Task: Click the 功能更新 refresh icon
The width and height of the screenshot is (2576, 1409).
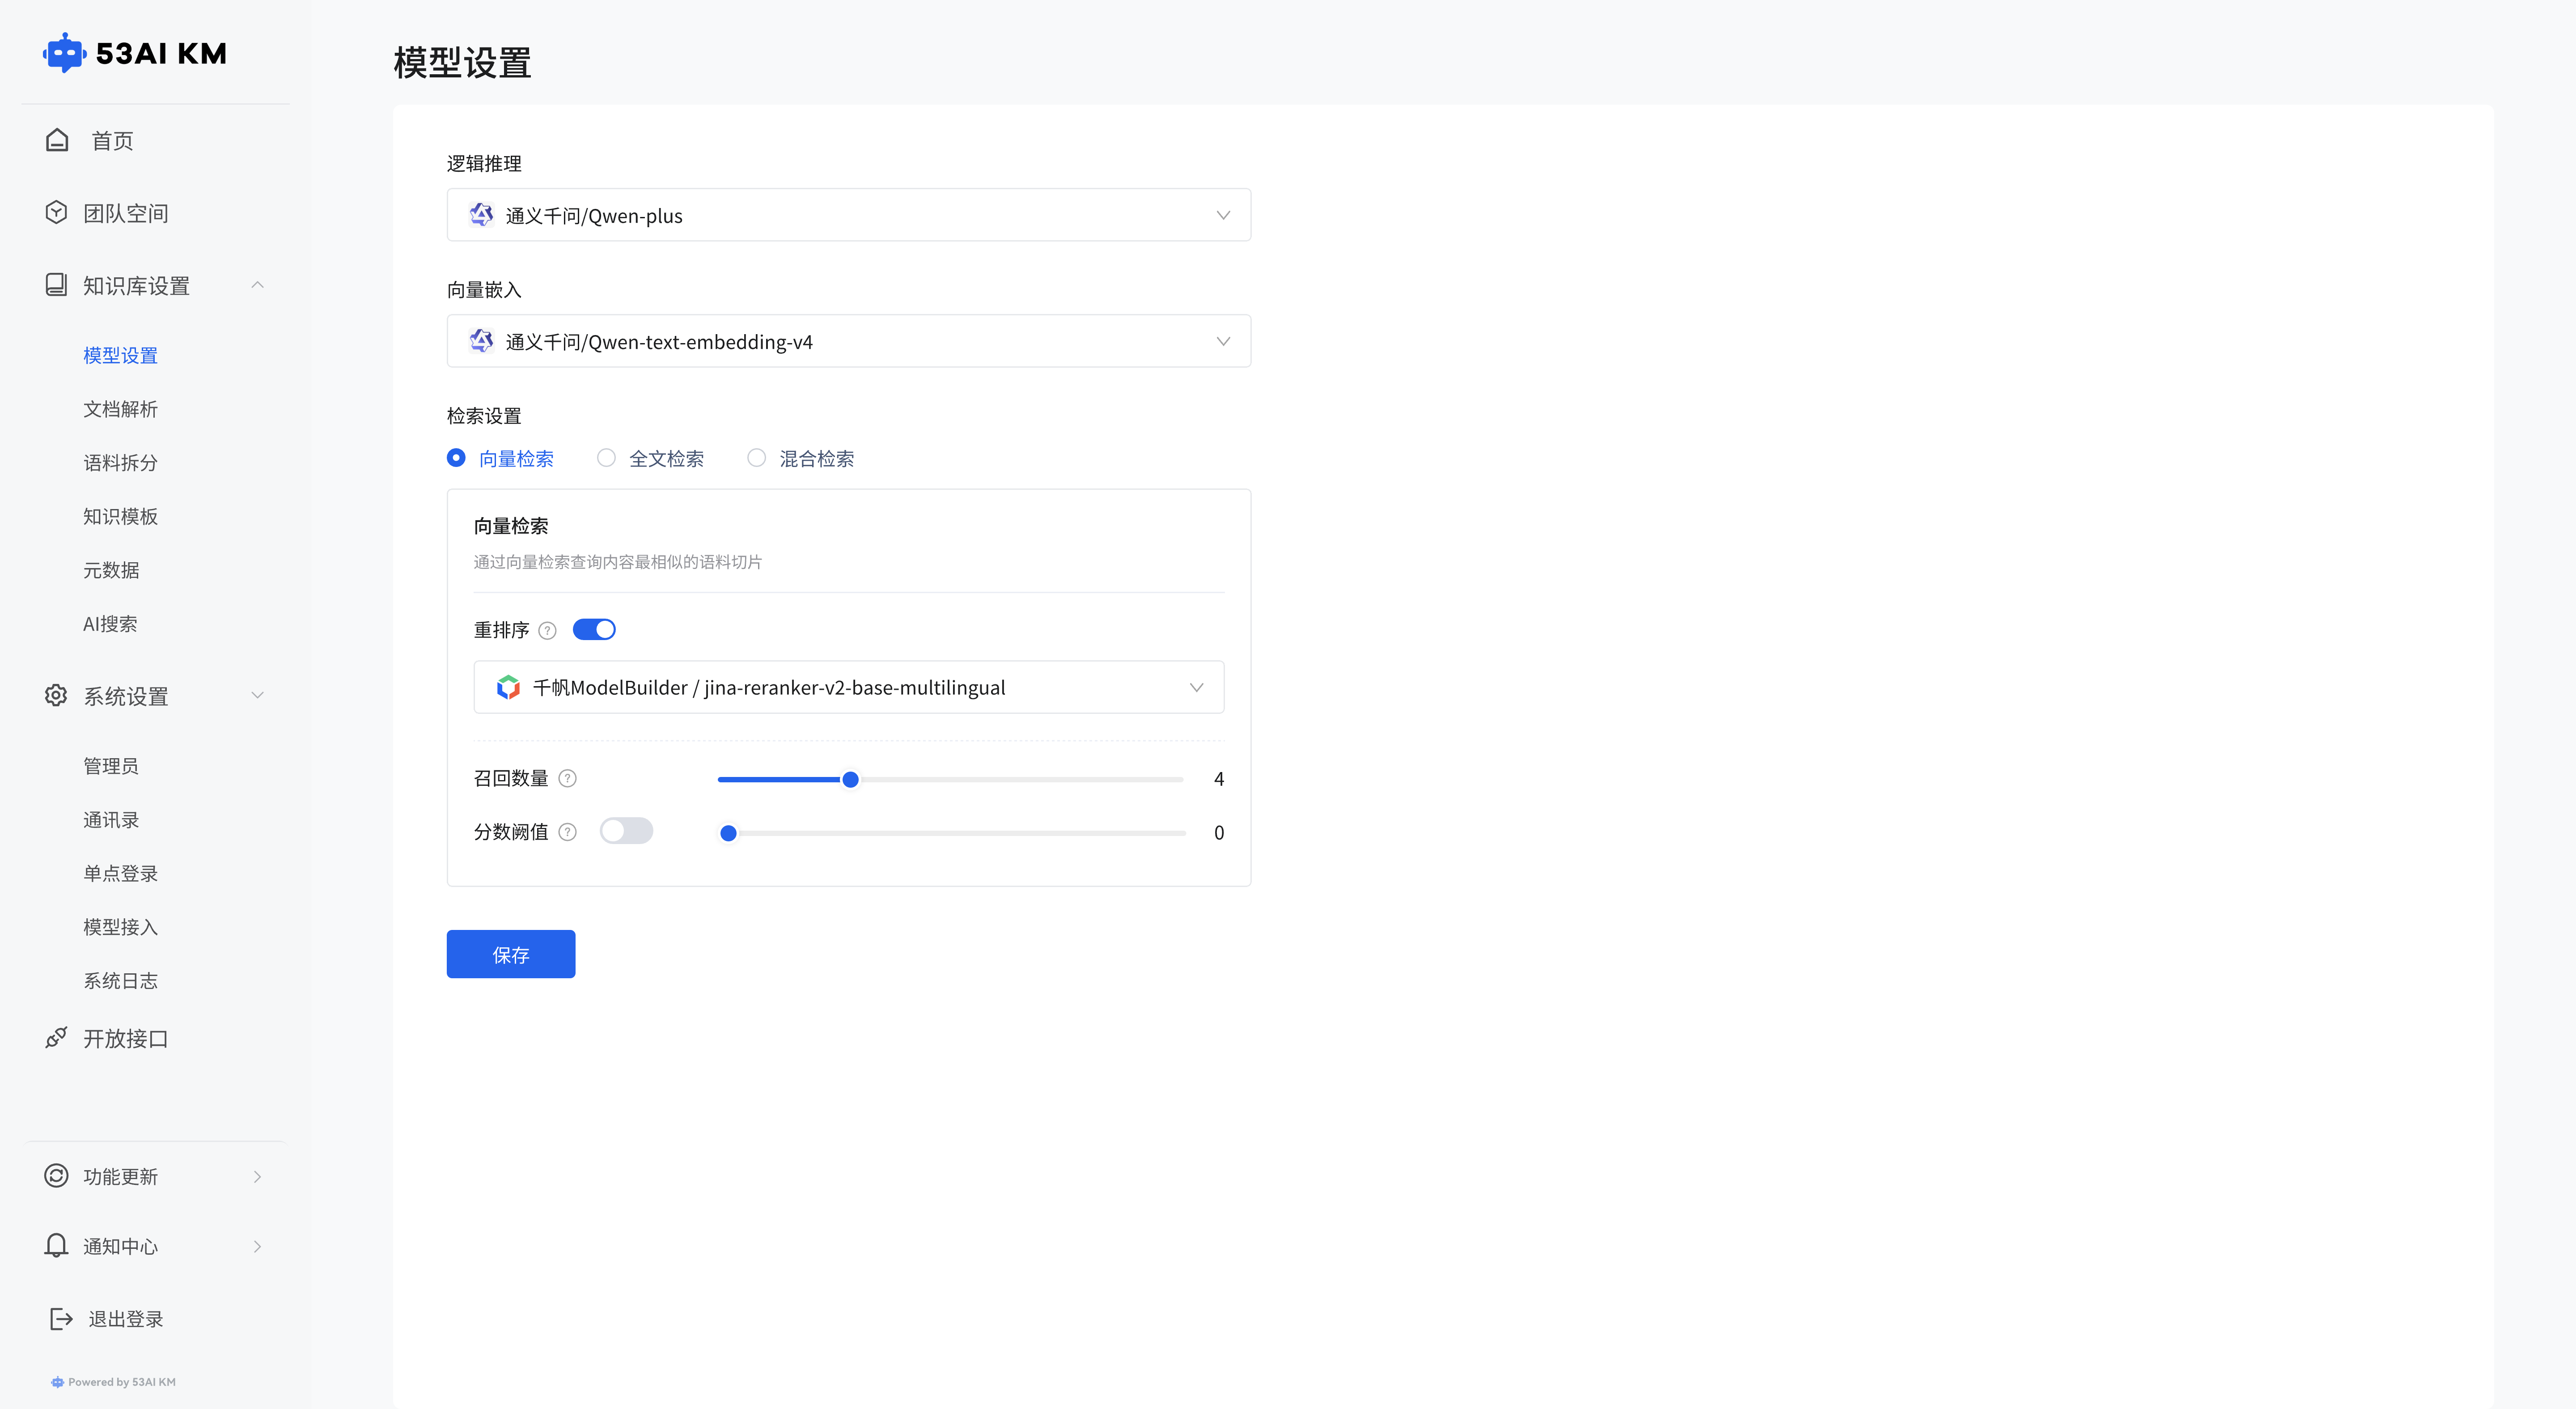Action: 57,1176
